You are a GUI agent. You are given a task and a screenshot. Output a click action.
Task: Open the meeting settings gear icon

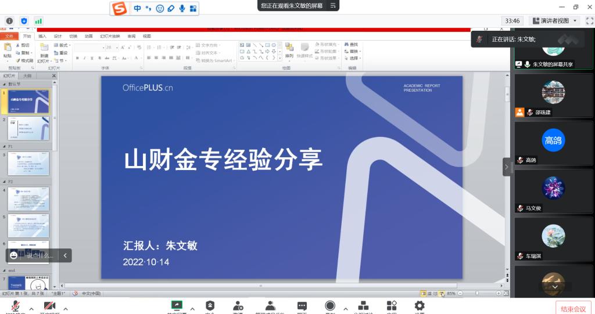pyautogui.click(x=419, y=306)
